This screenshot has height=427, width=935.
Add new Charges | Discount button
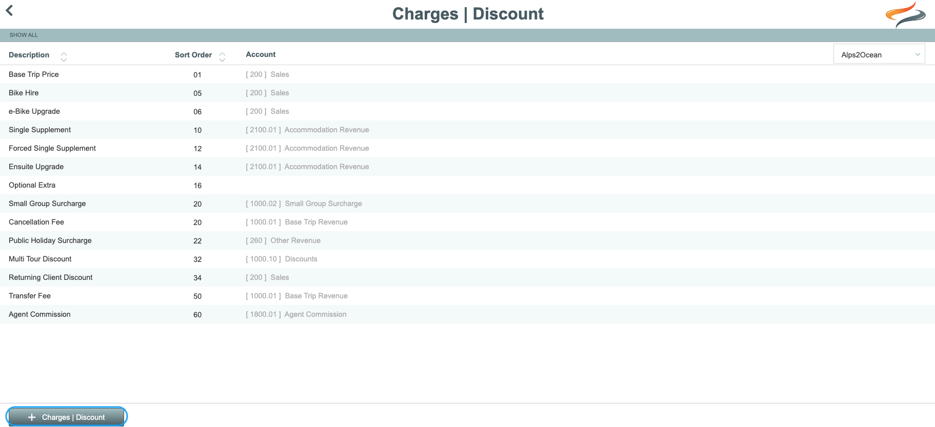point(66,417)
